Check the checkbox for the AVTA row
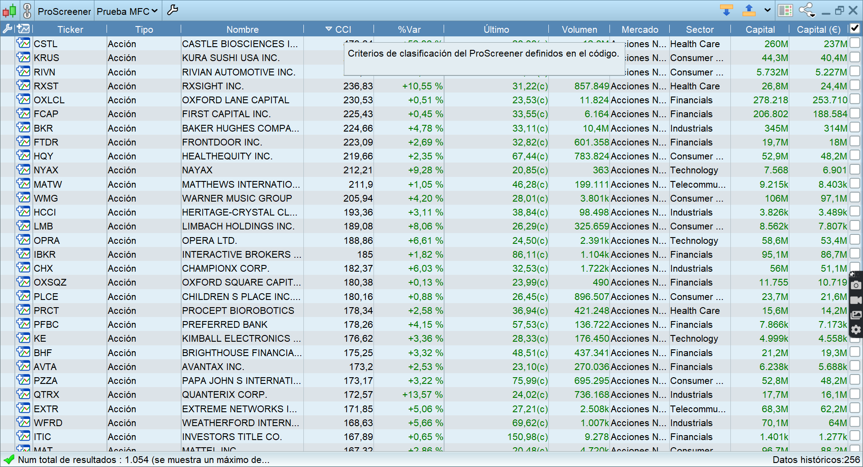The image size is (863, 467). click(x=854, y=366)
